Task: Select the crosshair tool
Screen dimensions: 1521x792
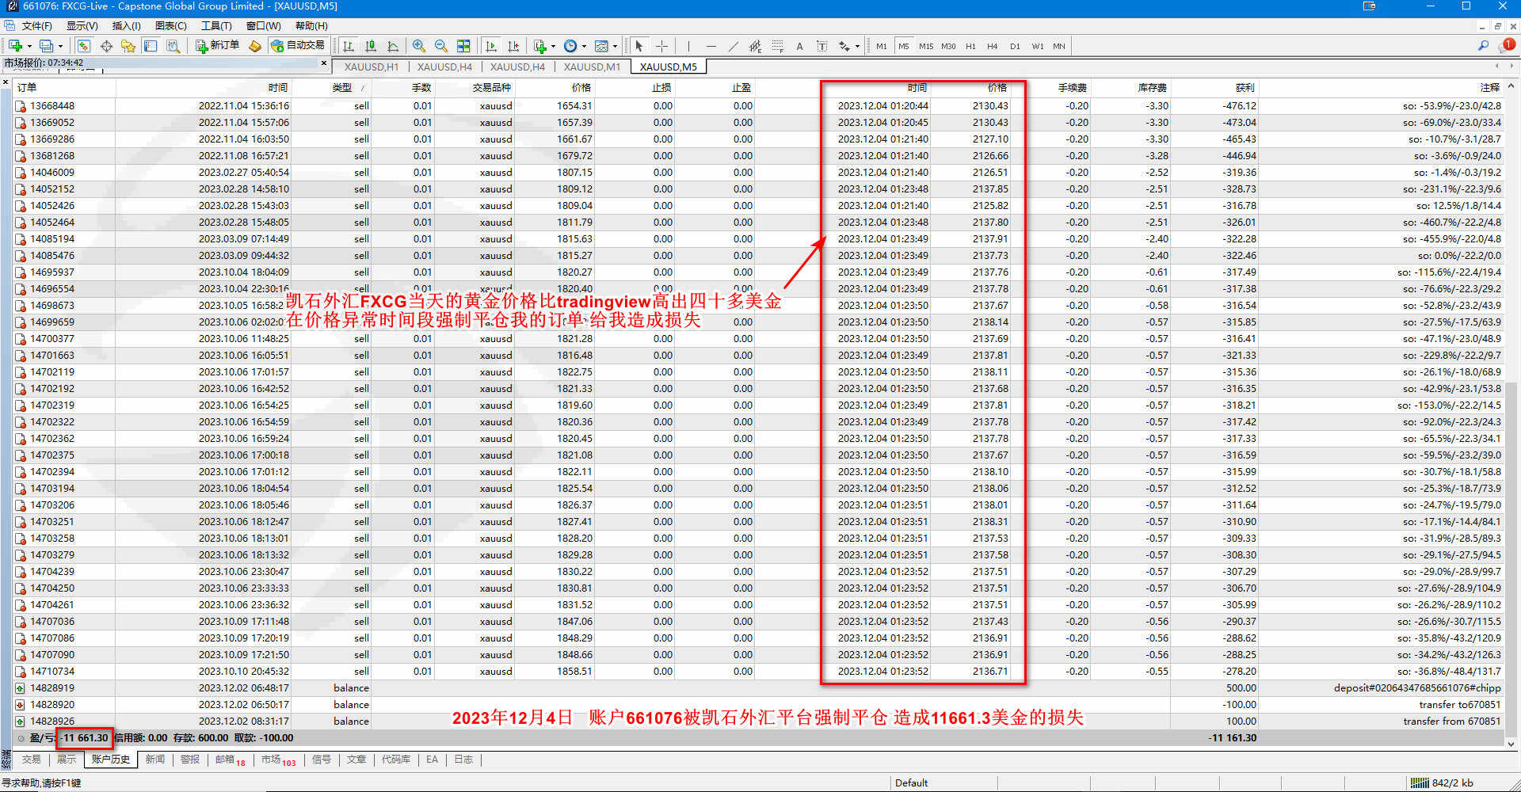Action: 661,46
